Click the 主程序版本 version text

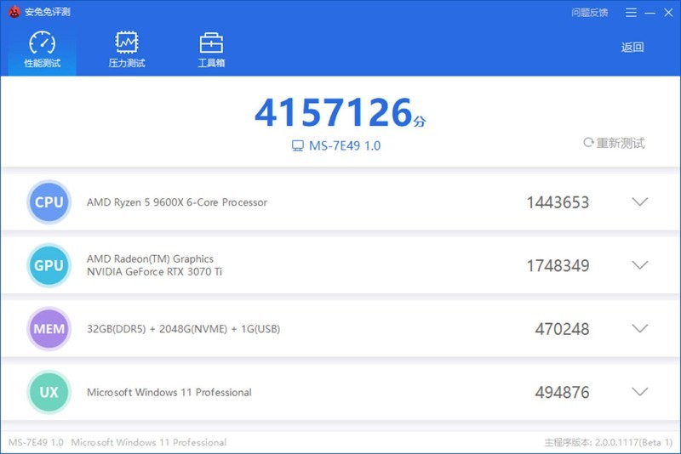pos(608,442)
